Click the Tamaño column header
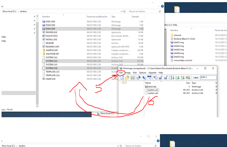This screenshot has width=227, height=147. [x=135, y=17]
